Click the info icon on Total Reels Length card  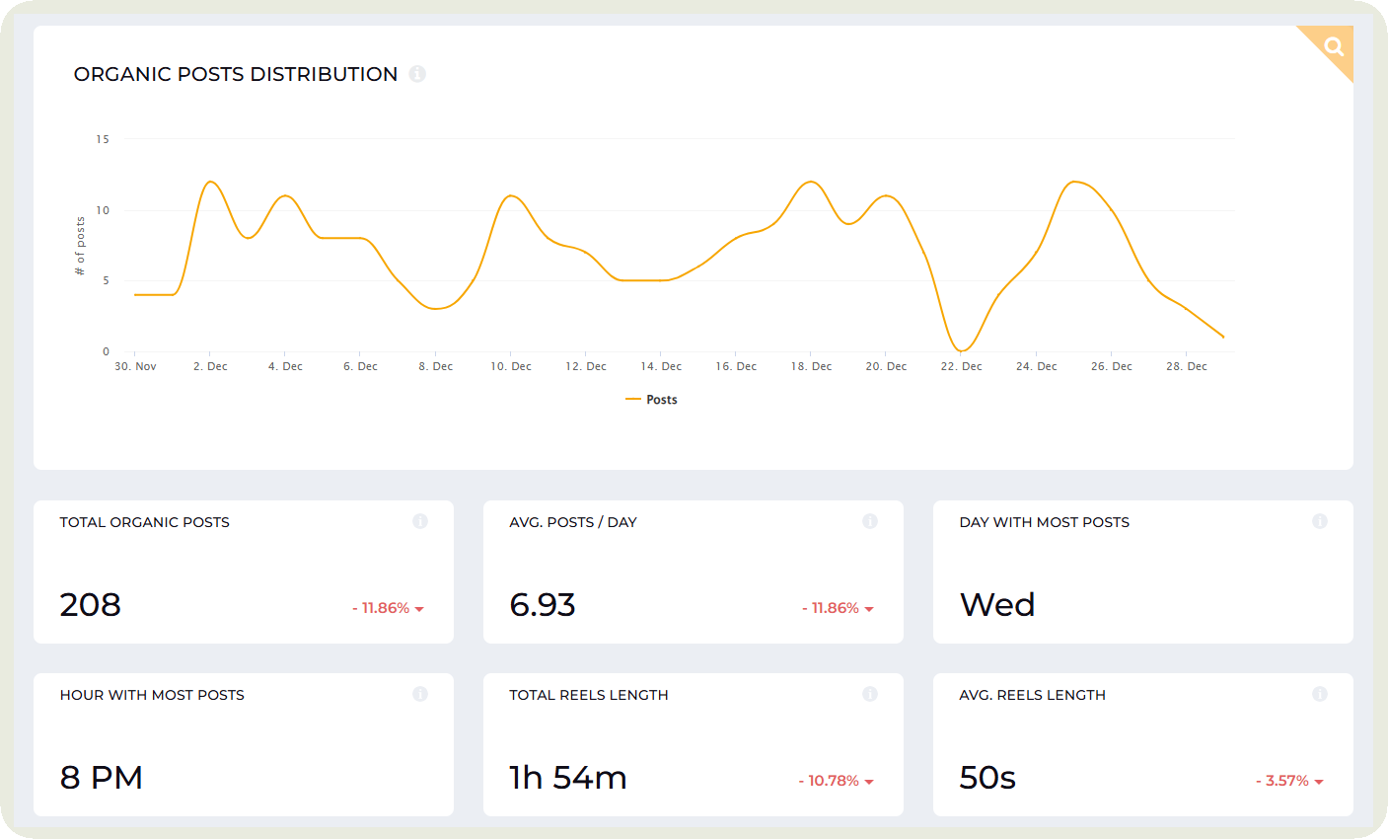pyautogui.click(x=870, y=694)
